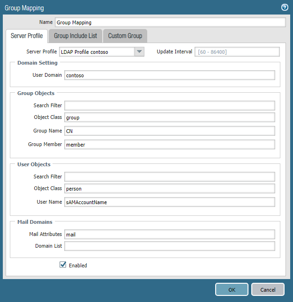Click the Name input field

(x=170, y=22)
